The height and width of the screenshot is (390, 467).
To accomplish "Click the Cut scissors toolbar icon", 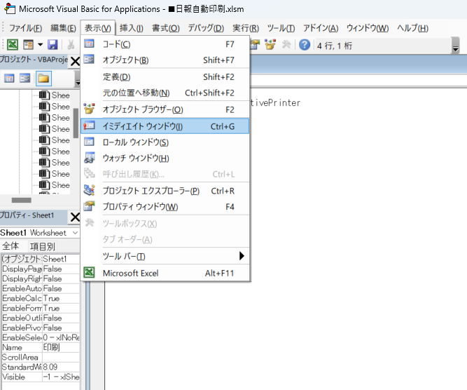I will coord(71,45).
